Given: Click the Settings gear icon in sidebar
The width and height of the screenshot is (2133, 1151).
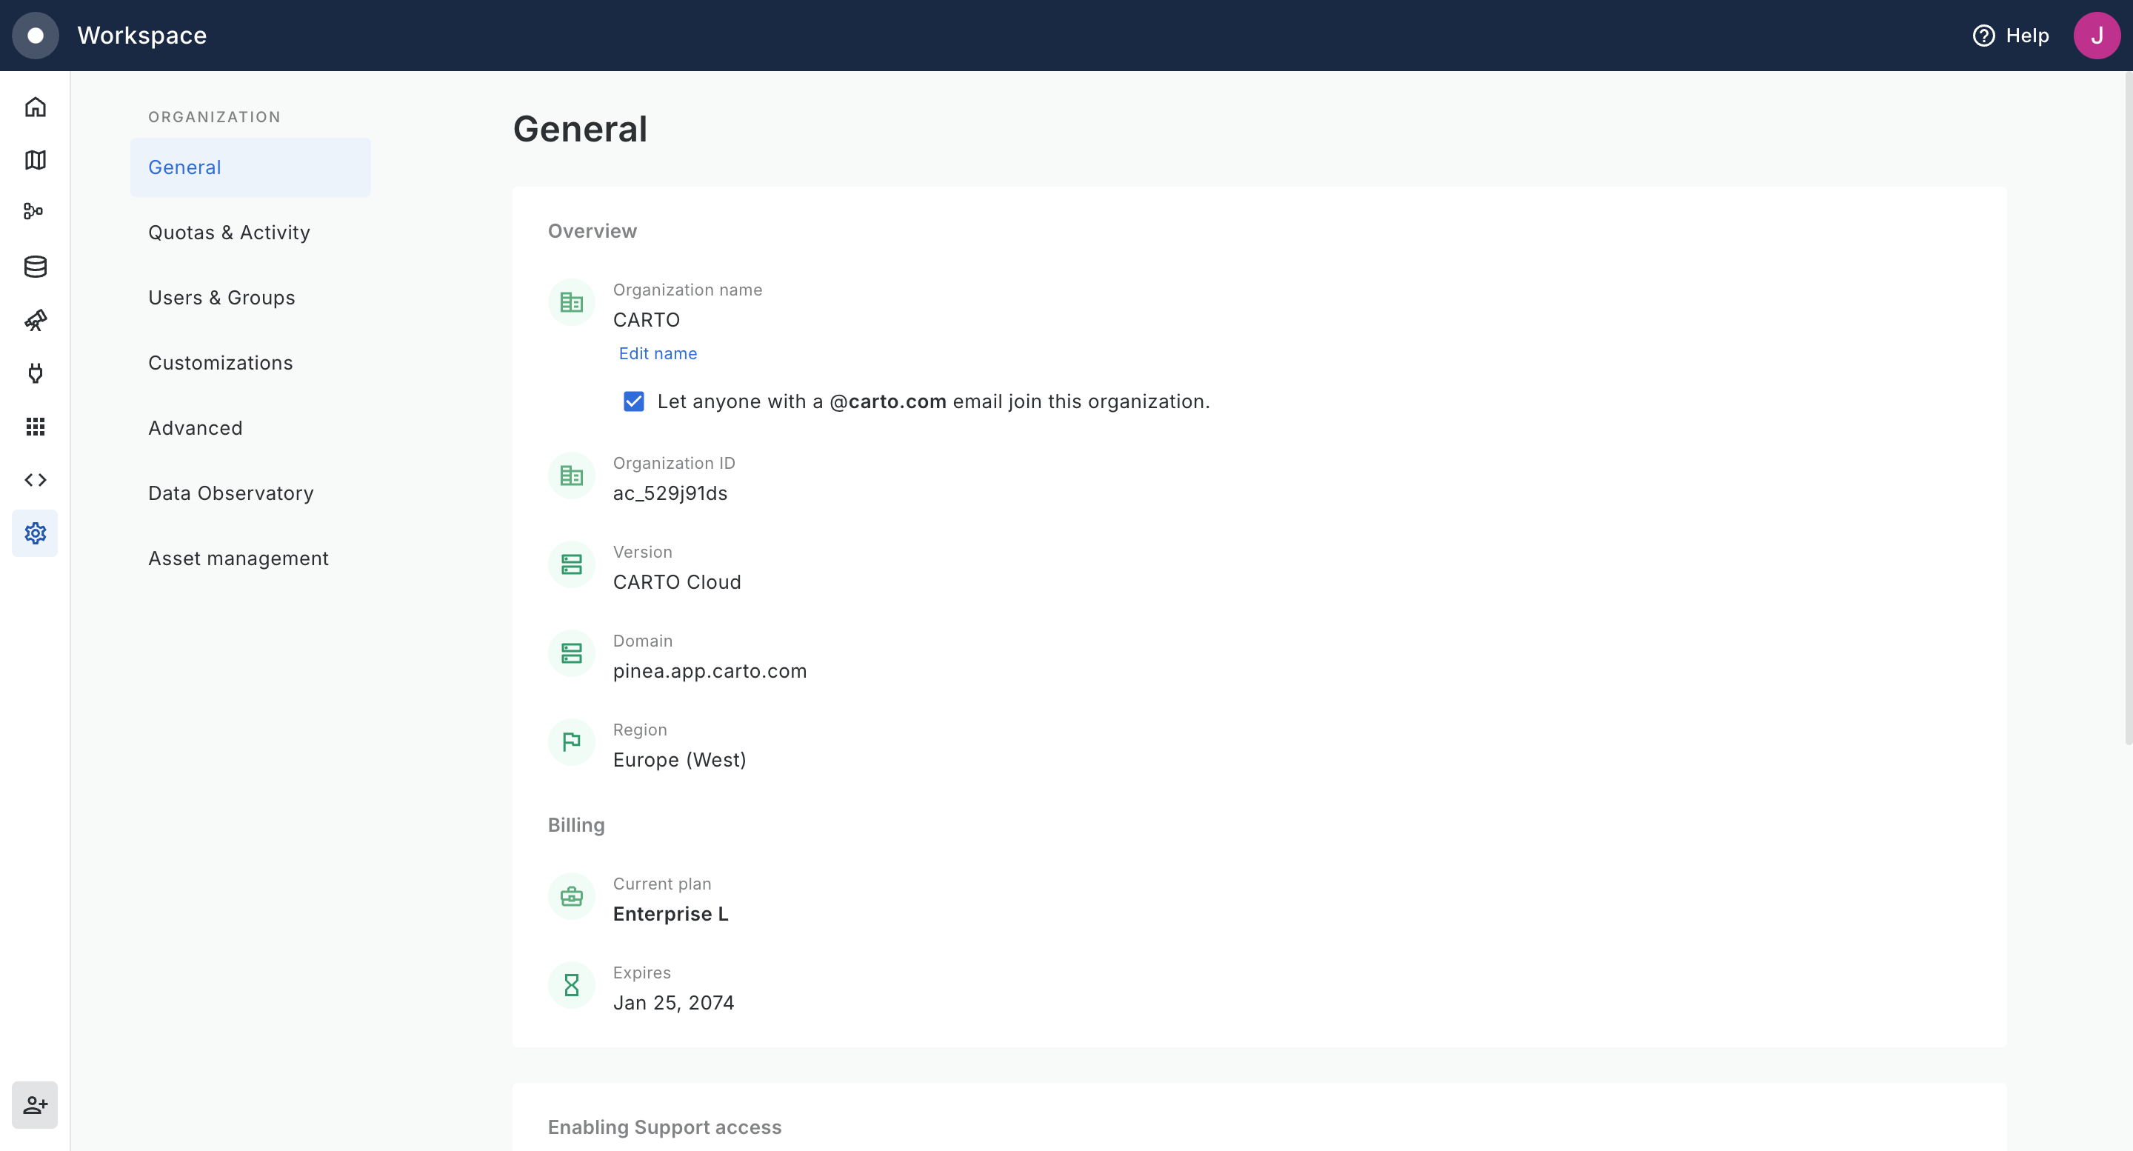Looking at the screenshot, I should coord(35,533).
